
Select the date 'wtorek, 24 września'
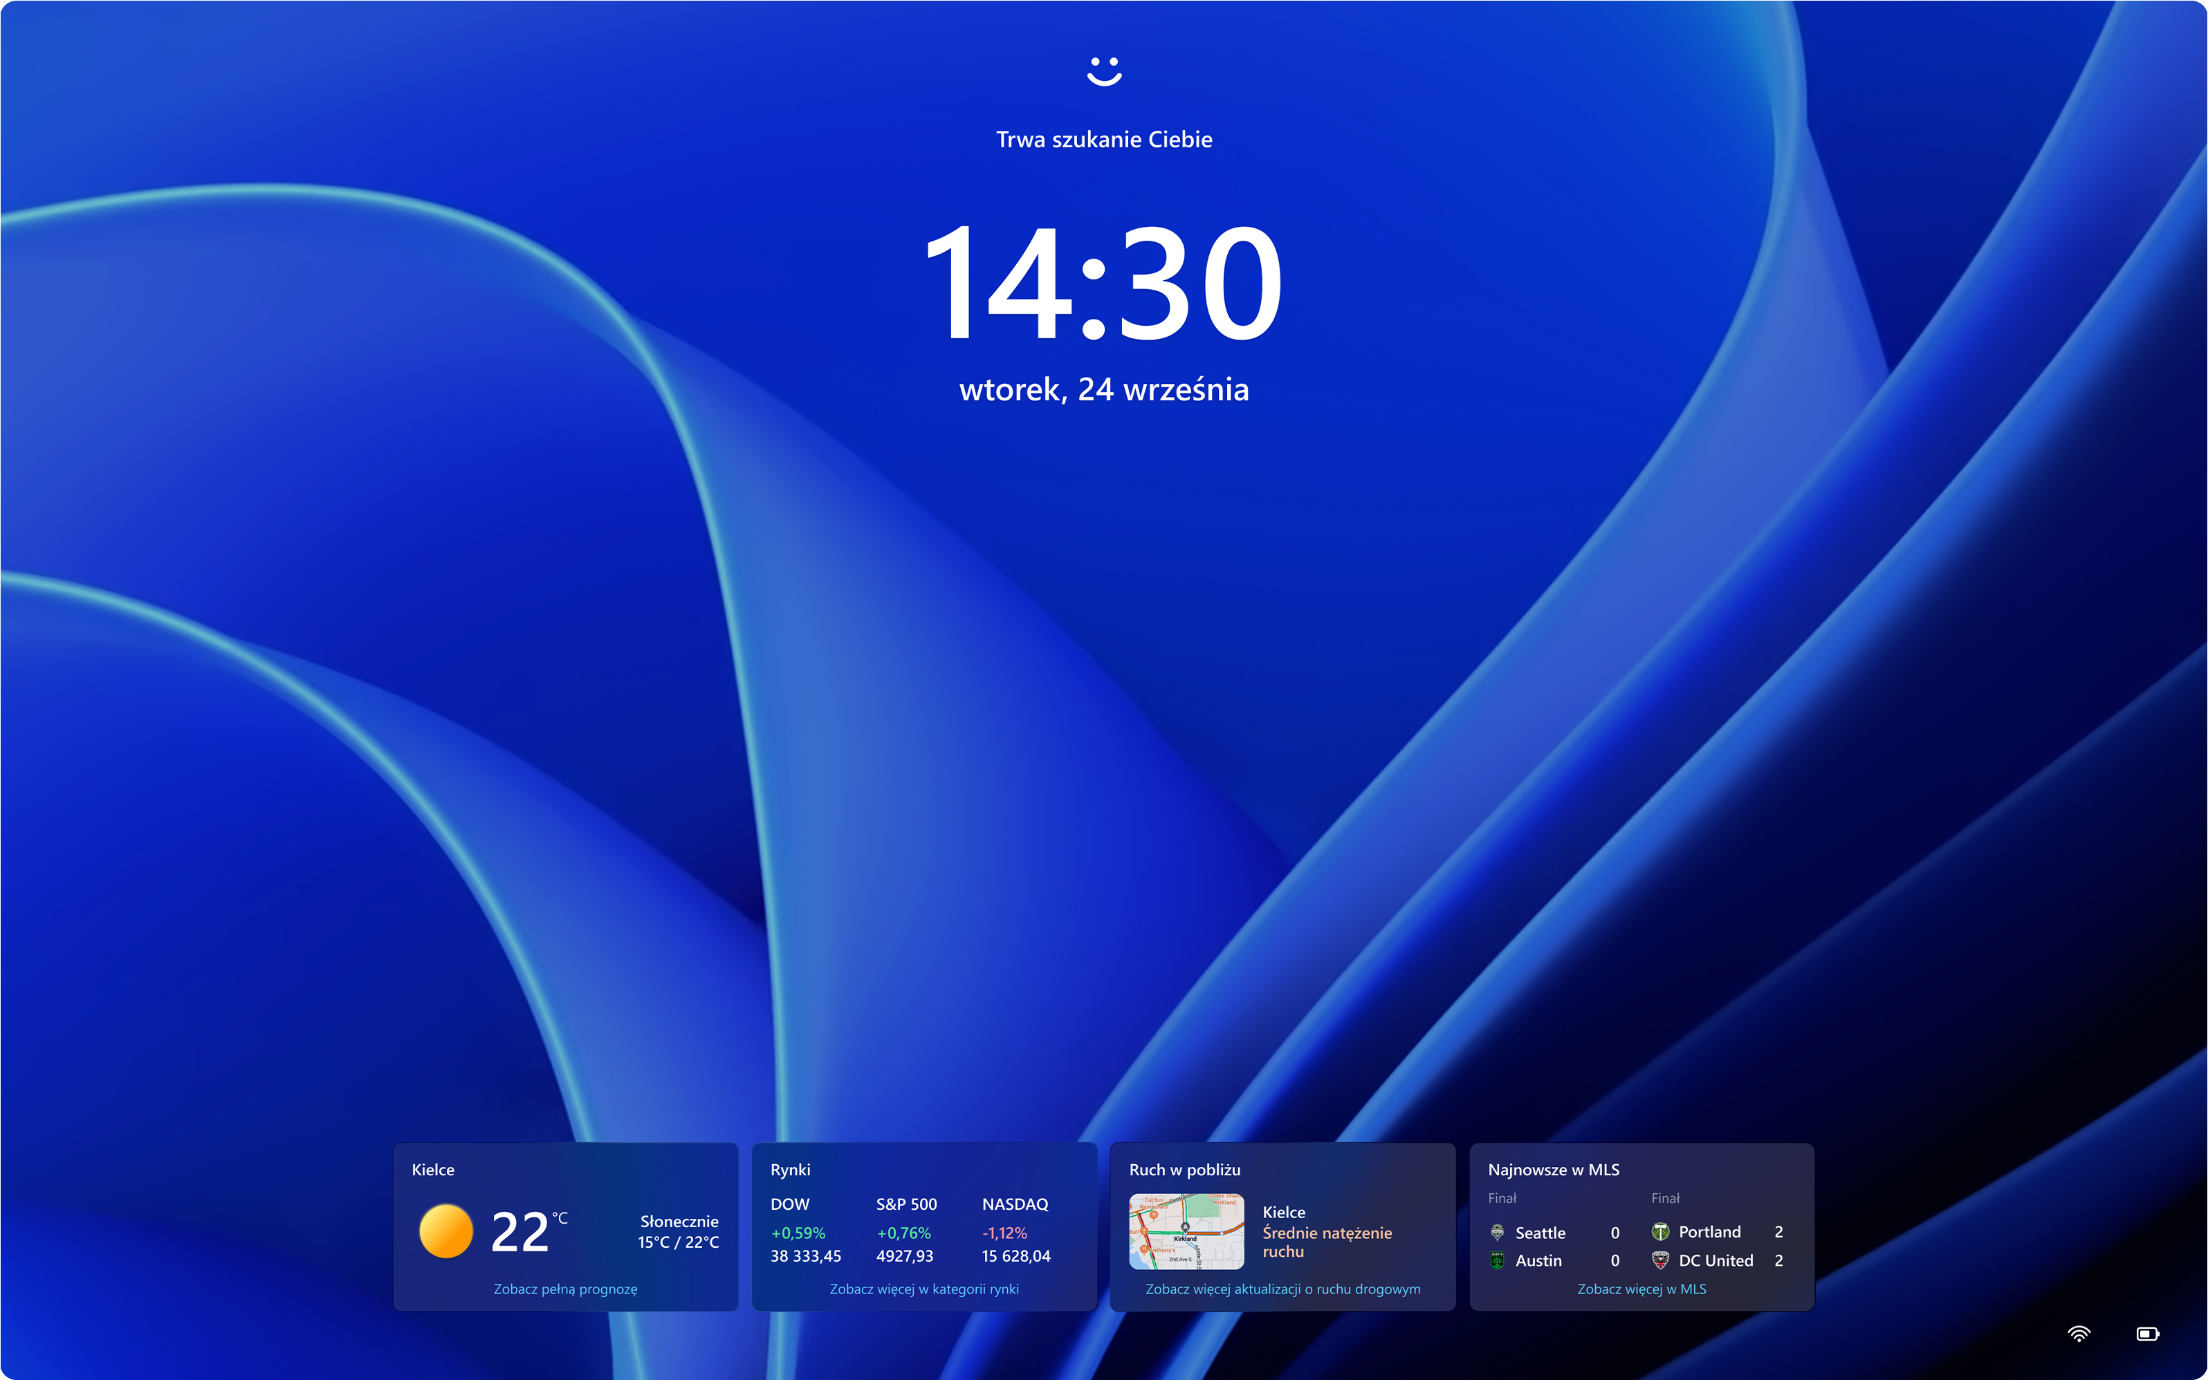(x=1104, y=389)
